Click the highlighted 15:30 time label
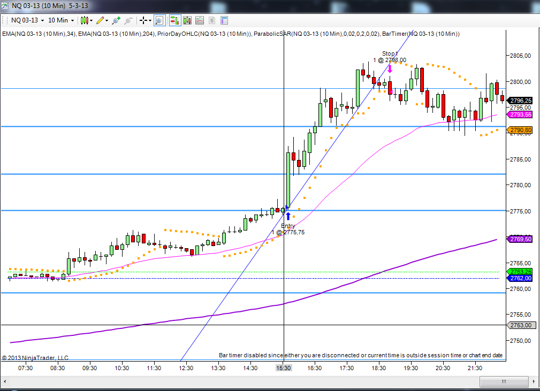The width and height of the screenshot is (540, 391). pyautogui.click(x=284, y=368)
